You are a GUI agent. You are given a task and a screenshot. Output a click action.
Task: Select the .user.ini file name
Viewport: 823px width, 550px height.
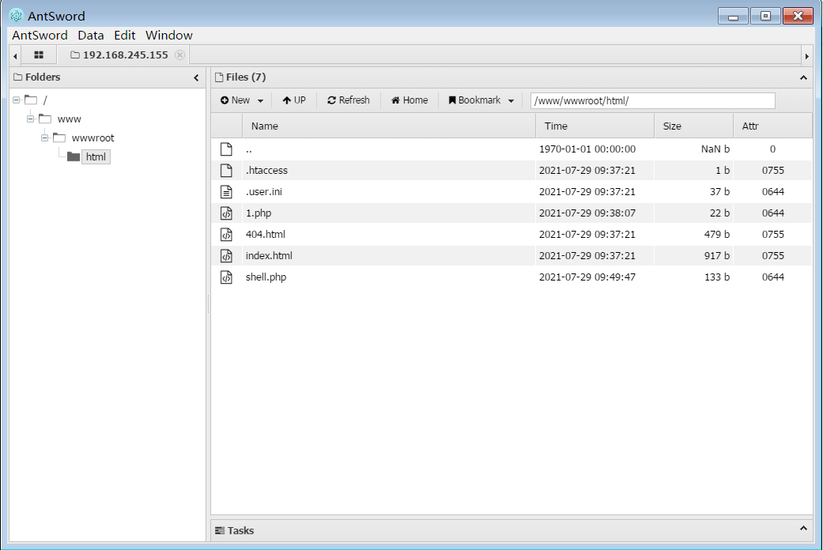coord(264,191)
